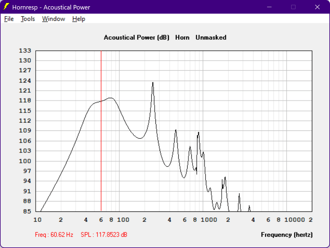Viewport: 330px width, 248px height.
Task: Click the 10000 Hz x-axis label
Action: pyautogui.click(x=295, y=220)
